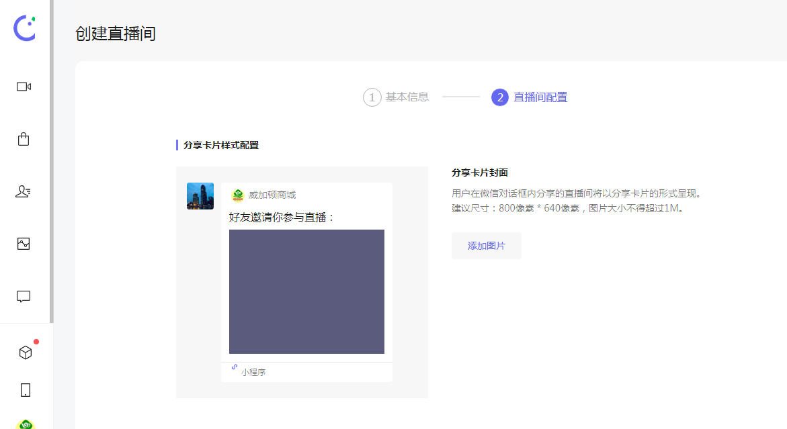Open the analytics chart icon
The height and width of the screenshot is (429, 787).
[24, 244]
